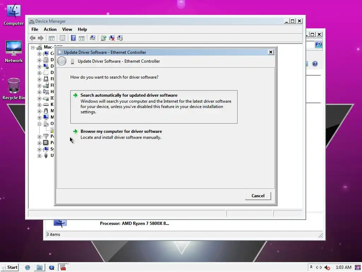
Task: Expand the Human Interface Devices tree node
Action: pos(39,92)
